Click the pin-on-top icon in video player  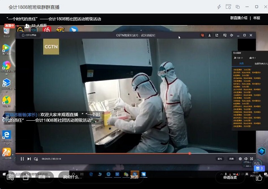pos(232,35)
